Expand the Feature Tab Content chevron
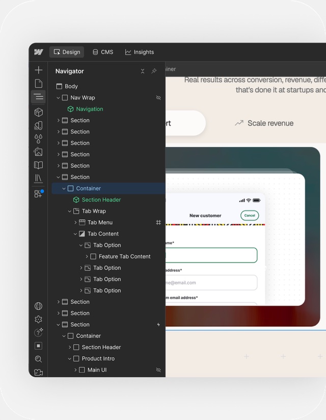The width and height of the screenshot is (326, 420). pyautogui.click(x=87, y=256)
